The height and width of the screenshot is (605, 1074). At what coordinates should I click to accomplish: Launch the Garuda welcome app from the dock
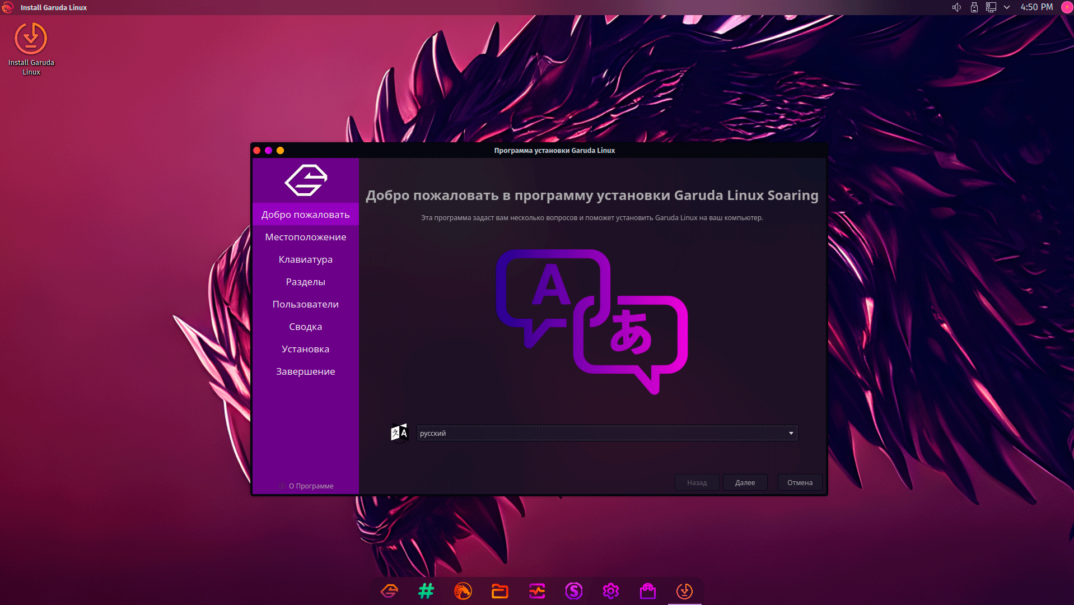[x=389, y=591]
